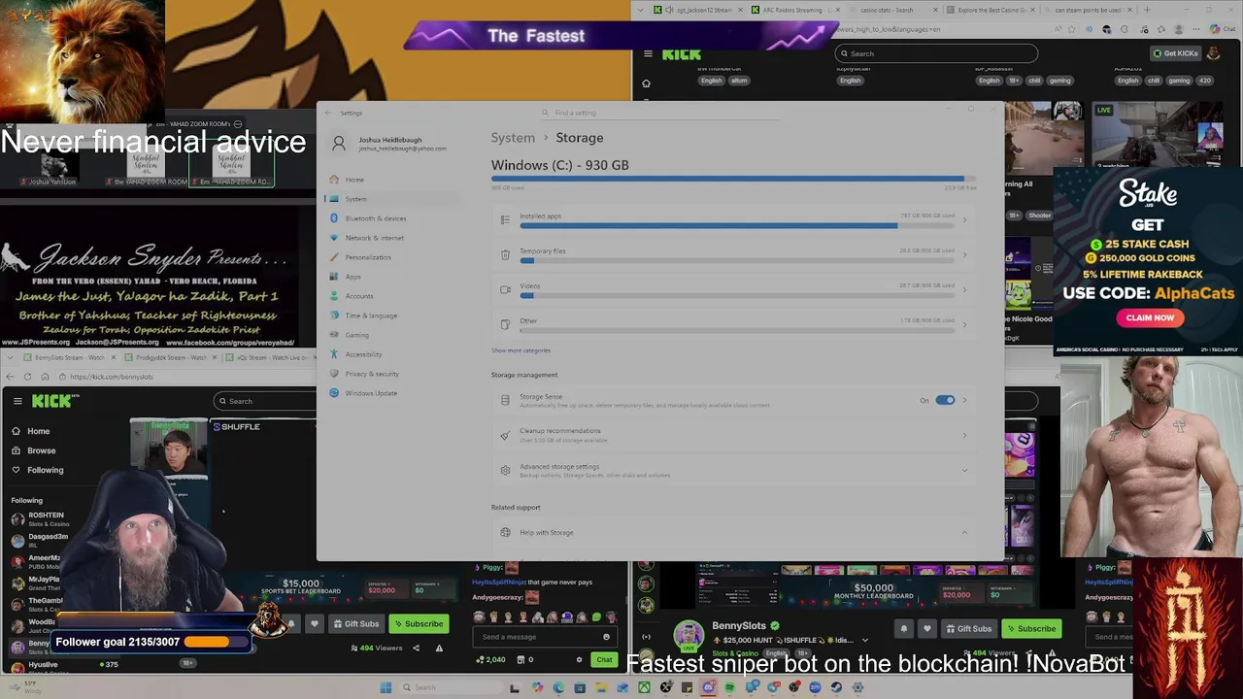Click Subscribe on BennySlots lower-right stream

pos(1030,629)
